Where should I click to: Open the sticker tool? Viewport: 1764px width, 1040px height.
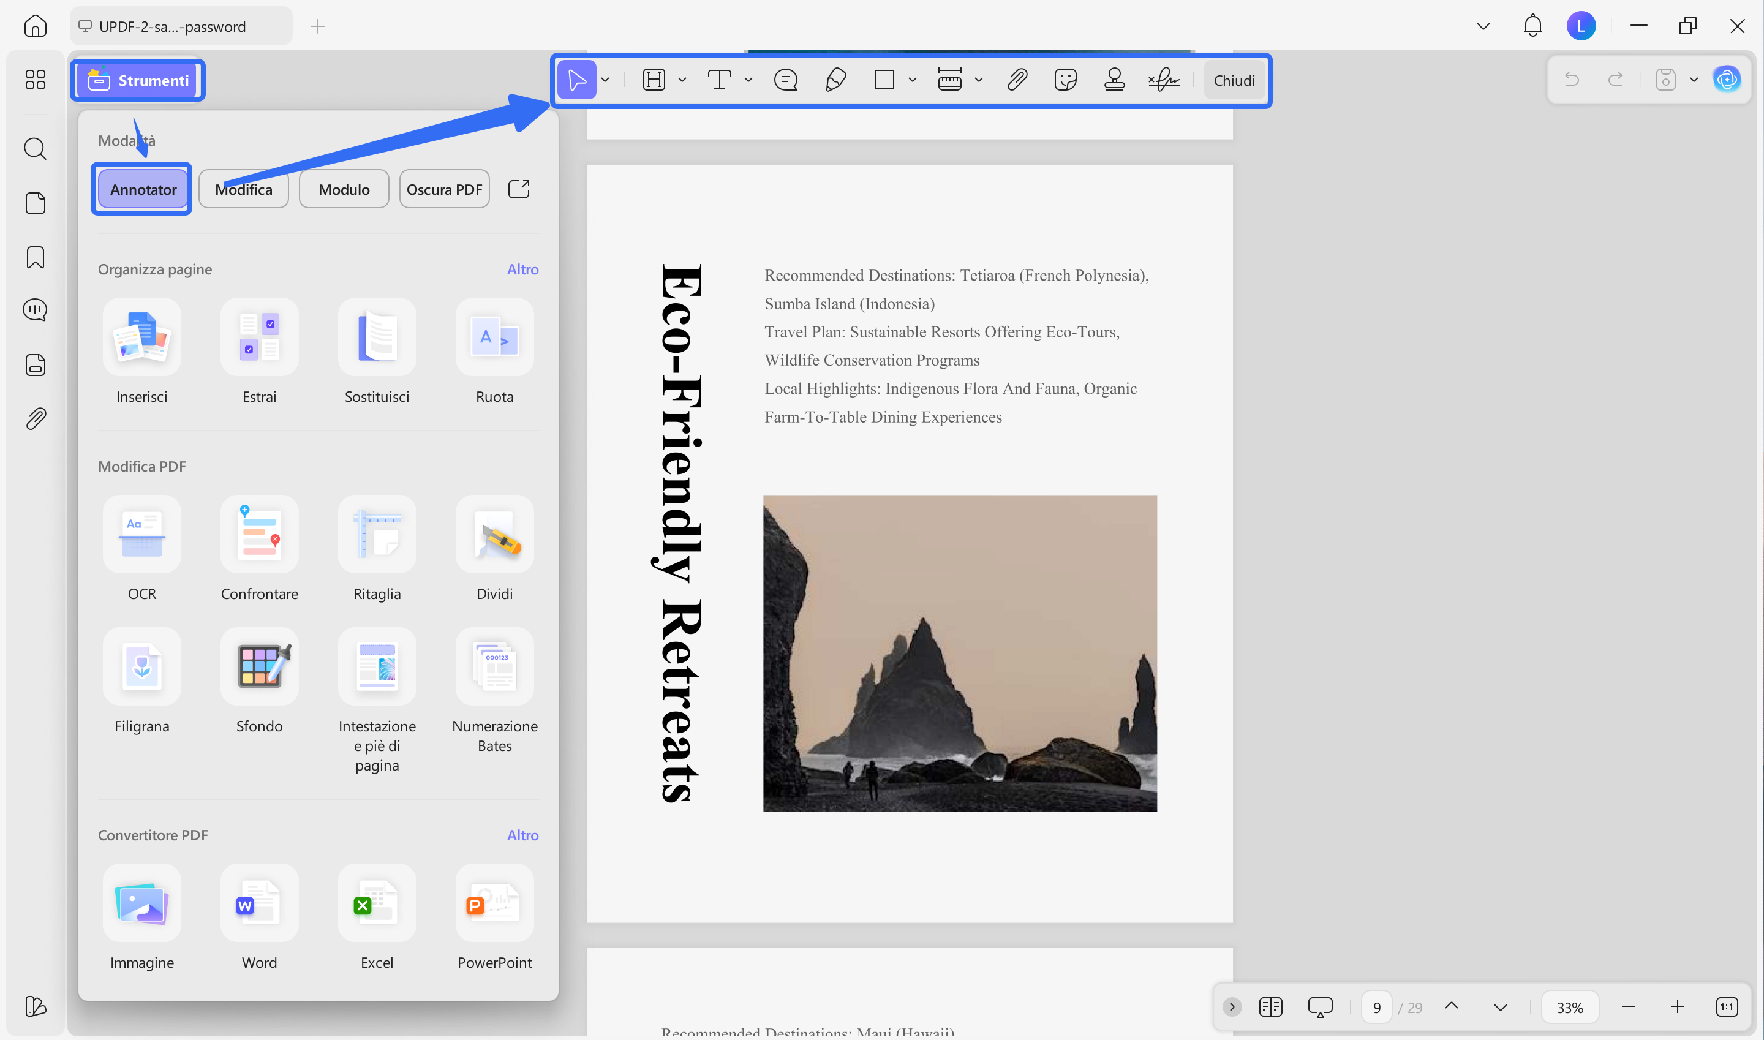coord(1065,80)
